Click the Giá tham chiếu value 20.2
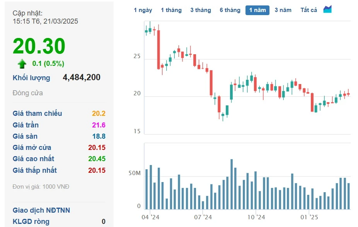 click(x=99, y=113)
